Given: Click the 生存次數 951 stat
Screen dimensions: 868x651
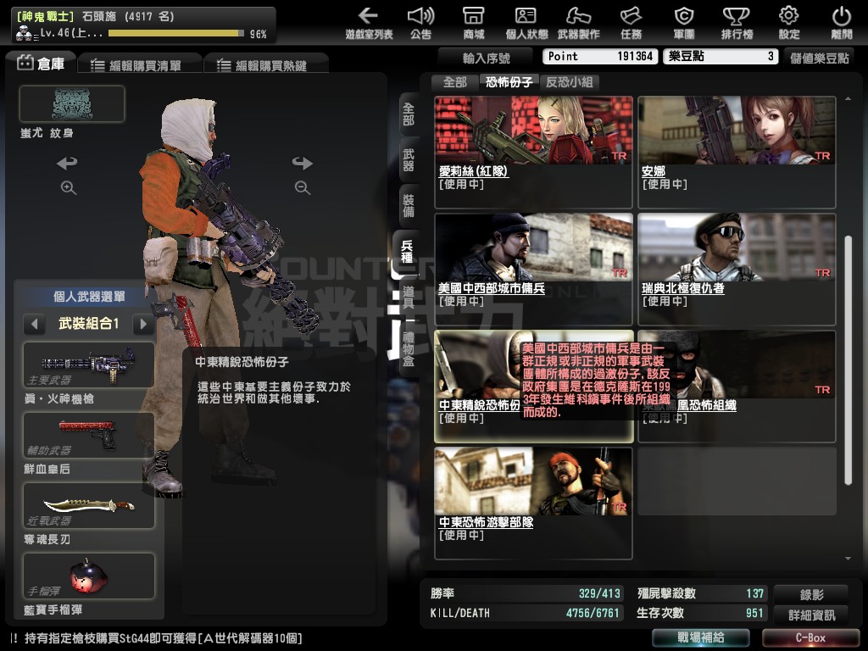Looking at the screenshot, I should pos(700,613).
